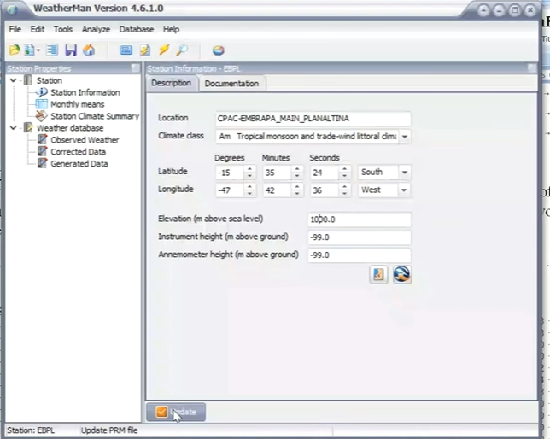Click the Update button

point(176,412)
